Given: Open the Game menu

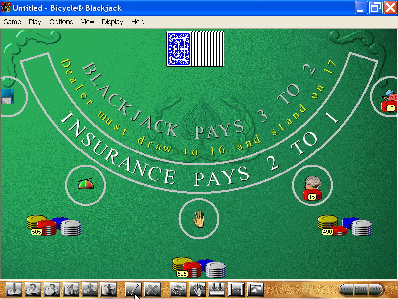Looking at the screenshot, I should pos(12,22).
